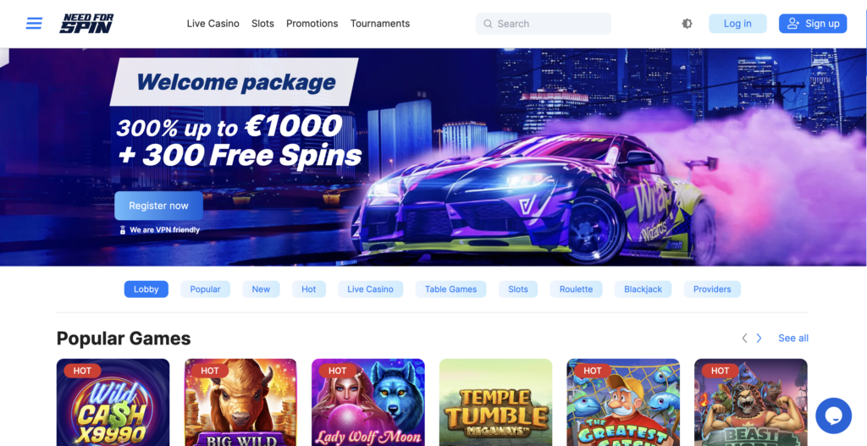
Task: Open the hamburger menu icon
Action: point(34,24)
